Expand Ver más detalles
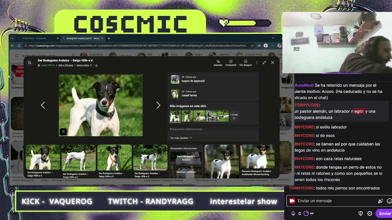Image resolution: width=392 pixels, height=220 pixels. pos(181,138)
